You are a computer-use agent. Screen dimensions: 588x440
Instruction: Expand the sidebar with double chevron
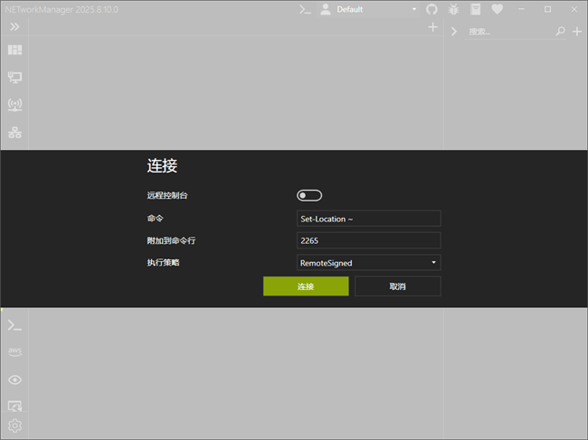click(x=14, y=27)
